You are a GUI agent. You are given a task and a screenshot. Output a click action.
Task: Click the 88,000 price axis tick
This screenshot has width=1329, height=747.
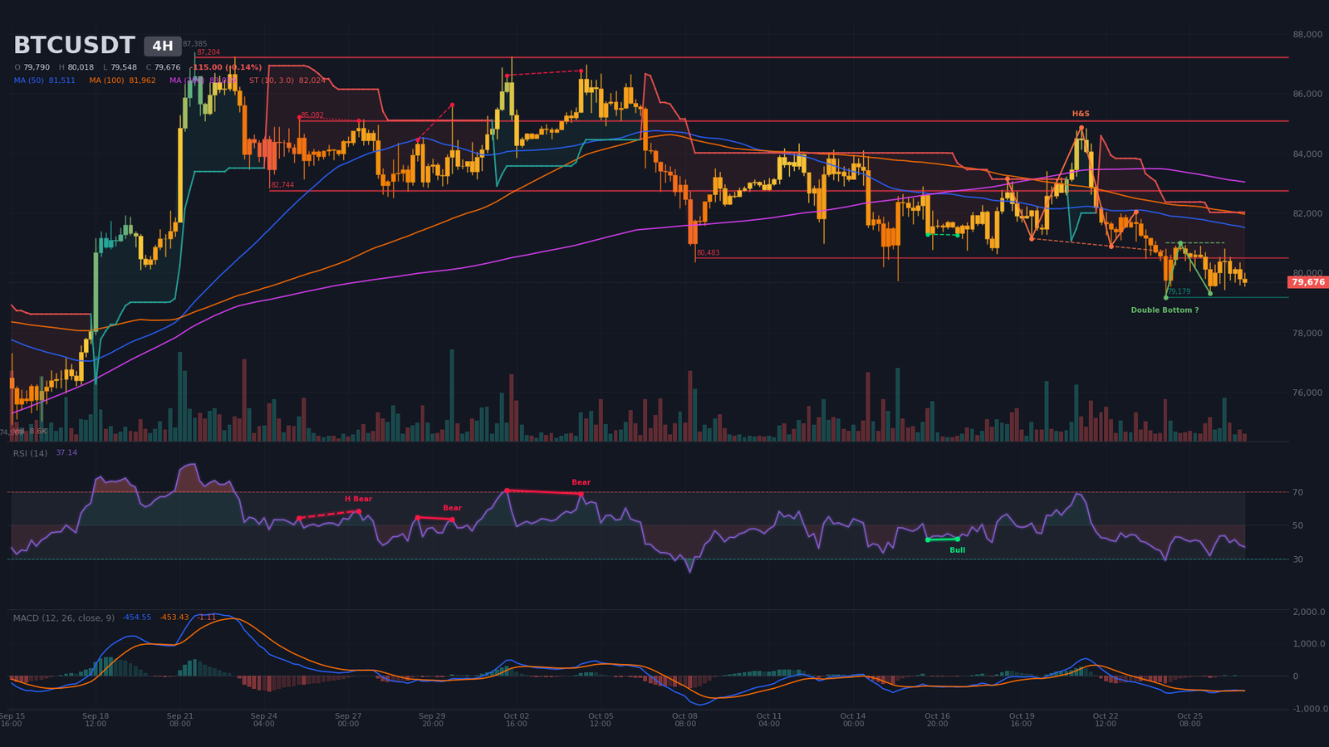pyautogui.click(x=1307, y=34)
